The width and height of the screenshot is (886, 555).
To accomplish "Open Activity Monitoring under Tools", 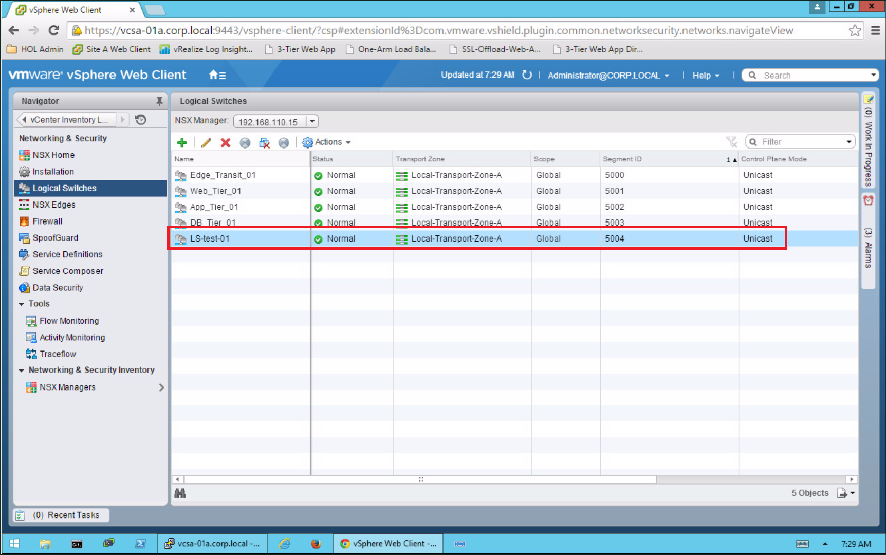I will click(x=72, y=338).
